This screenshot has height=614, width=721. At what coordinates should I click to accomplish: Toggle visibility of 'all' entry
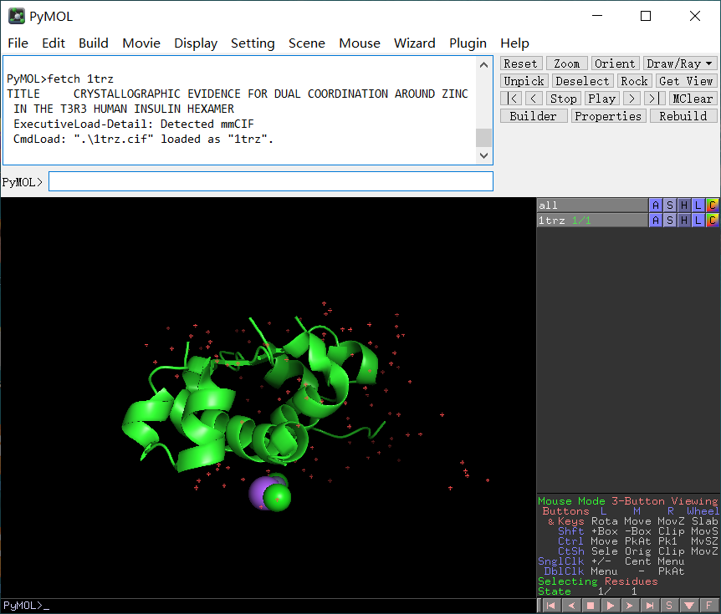pos(592,206)
